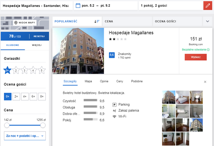Click the map pin icon in Widok Mapy
The image size is (214, 146).
(16, 22)
